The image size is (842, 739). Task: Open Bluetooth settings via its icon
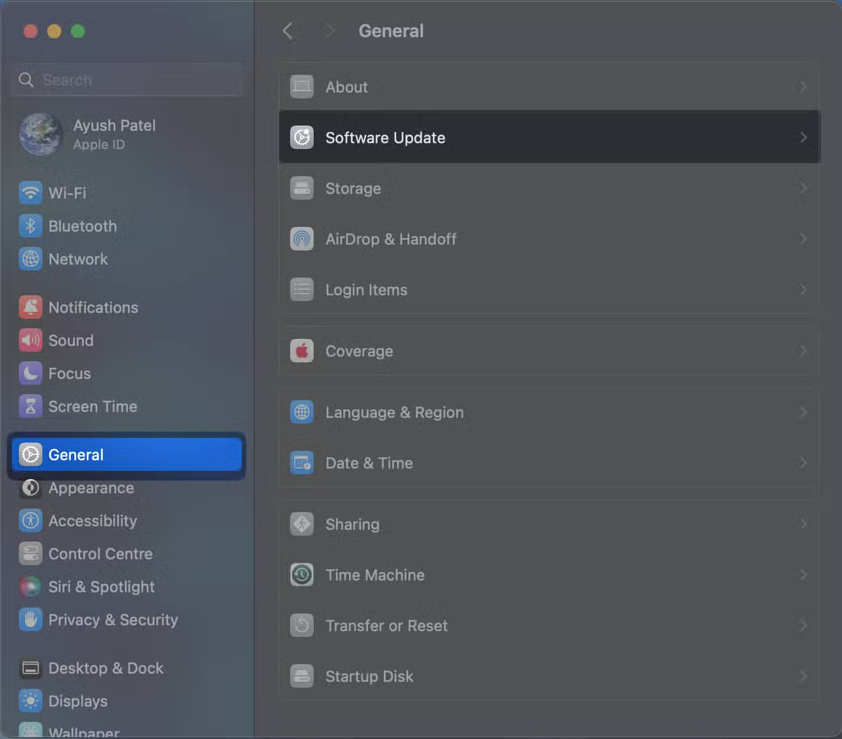point(30,226)
